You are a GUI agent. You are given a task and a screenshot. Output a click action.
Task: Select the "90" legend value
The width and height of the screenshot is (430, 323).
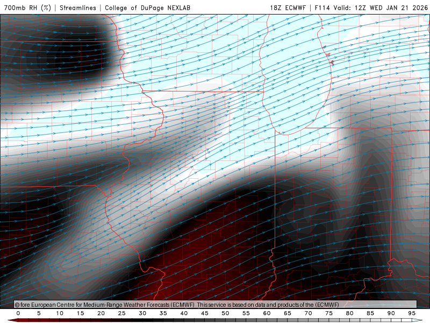click(x=391, y=313)
